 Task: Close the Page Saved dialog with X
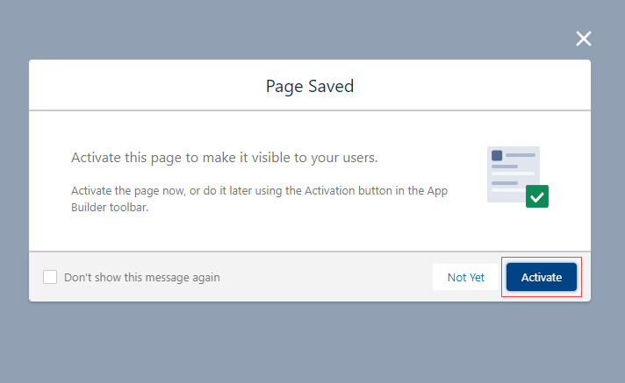pyautogui.click(x=584, y=39)
